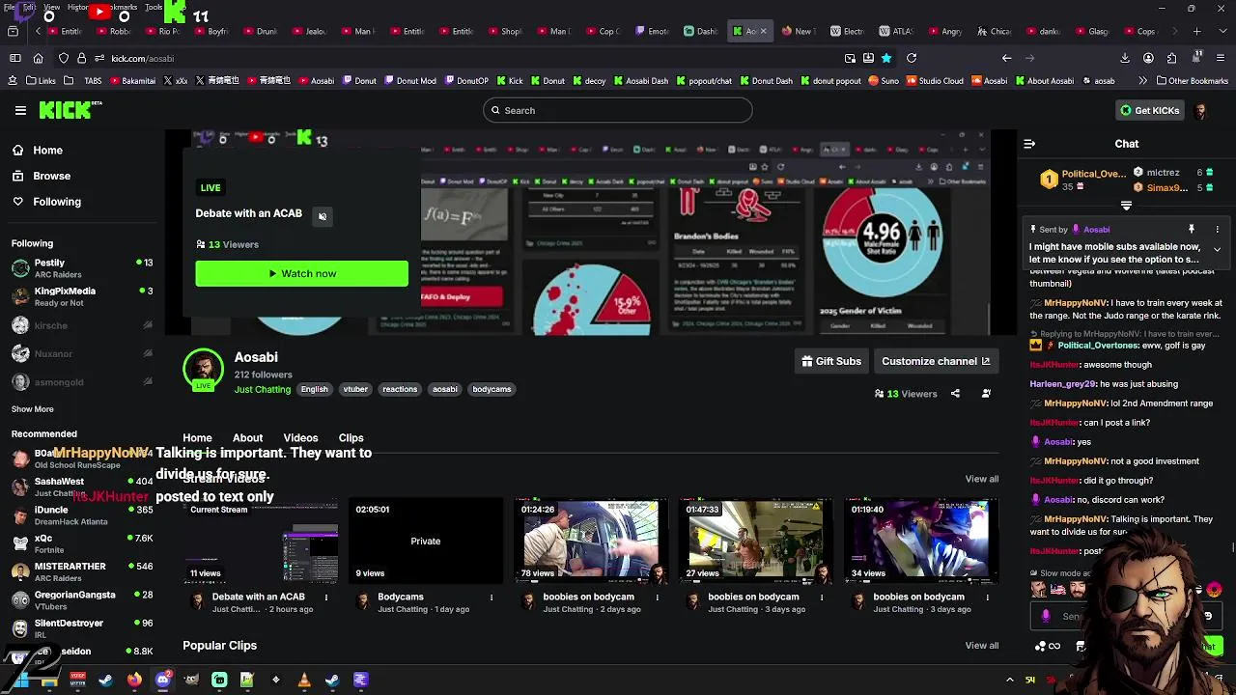Open VLC from the taskbar
Screen dimensions: 1236x695
303,680
